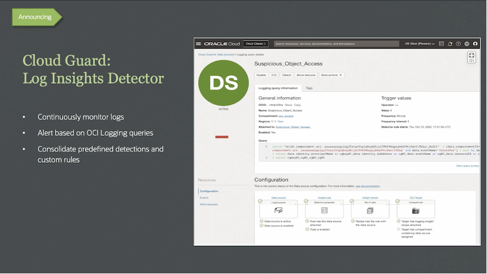The width and height of the screenshot is (487, 274).
Task: Click the support lifebuoy help widget
Action: point(471,57)
